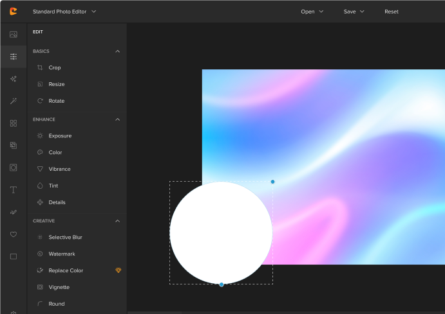This screenshot has width=445, height=314.
Task: Collapse the Creative section chevron
Action: point(117,221)
